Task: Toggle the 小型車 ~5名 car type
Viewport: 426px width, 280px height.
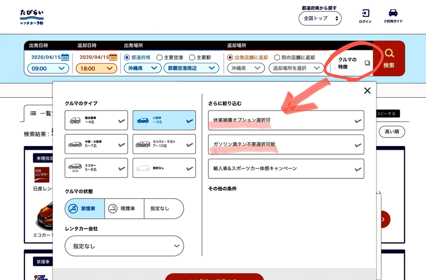Action: [x=164, y=120]
